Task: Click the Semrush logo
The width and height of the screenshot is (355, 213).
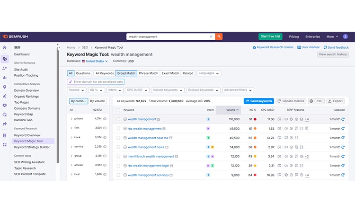Action: 15,36
